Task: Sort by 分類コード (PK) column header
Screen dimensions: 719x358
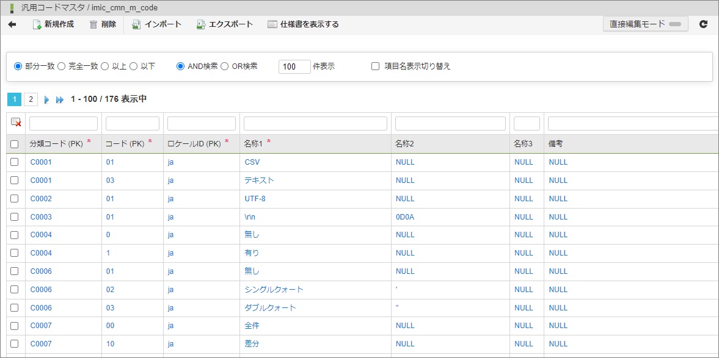Action: pyautogui.click(x=56, y=144)
